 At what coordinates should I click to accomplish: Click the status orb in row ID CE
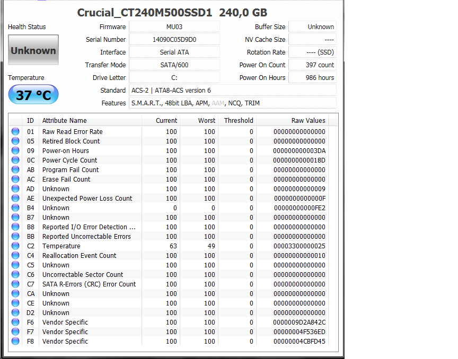point(15,303)
